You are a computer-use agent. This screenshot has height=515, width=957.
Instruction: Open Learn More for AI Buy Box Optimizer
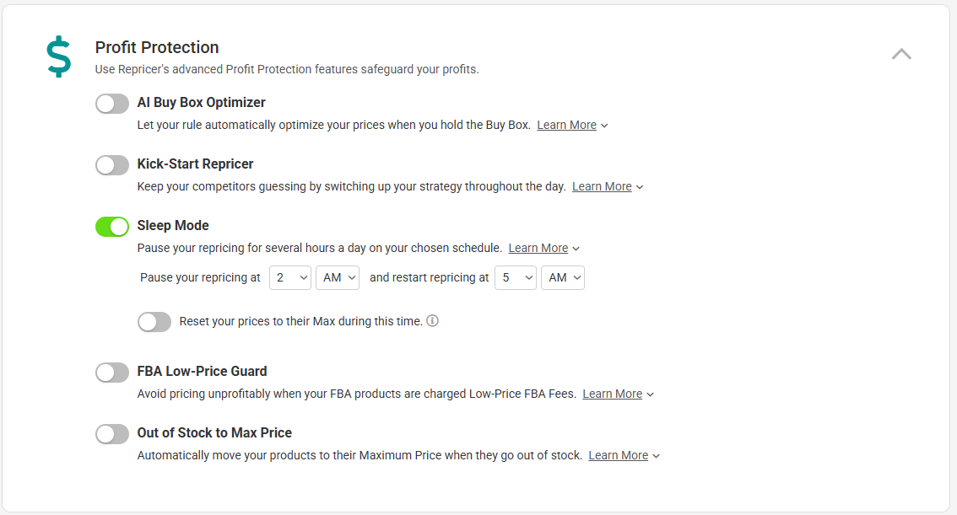[566, 125]
